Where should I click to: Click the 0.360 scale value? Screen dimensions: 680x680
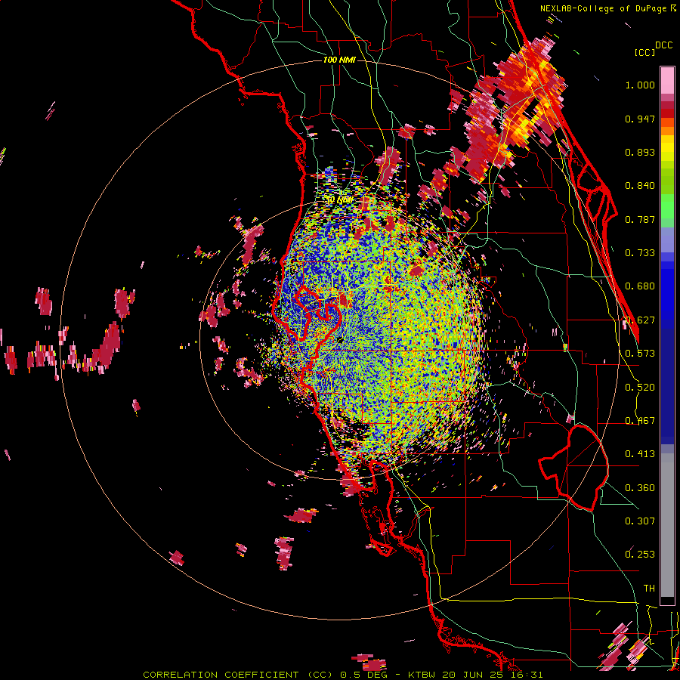[x=640, y=488]
